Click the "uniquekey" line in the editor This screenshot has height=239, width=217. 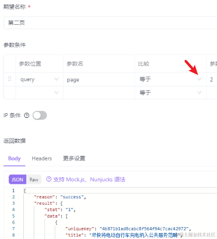tap(128, 229)
